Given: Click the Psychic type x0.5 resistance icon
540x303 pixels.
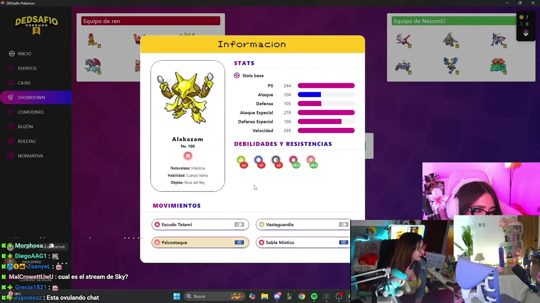Looking at the screenshot, I should pyautogui.click(x=311, y=162).
